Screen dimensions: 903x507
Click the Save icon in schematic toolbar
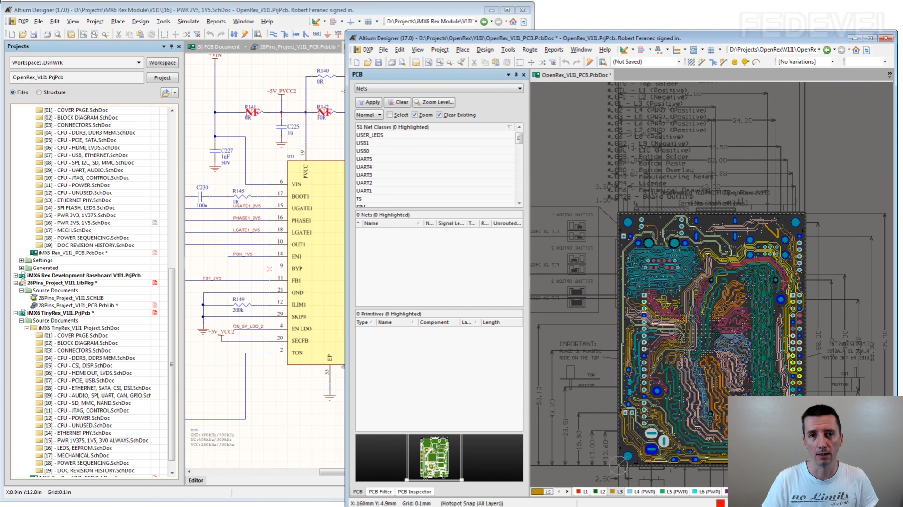(34, 34)
